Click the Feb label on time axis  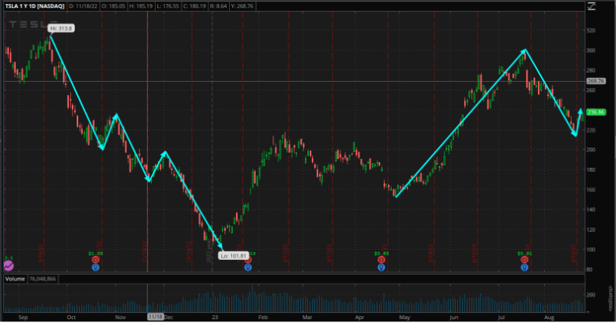click(263, 317)
